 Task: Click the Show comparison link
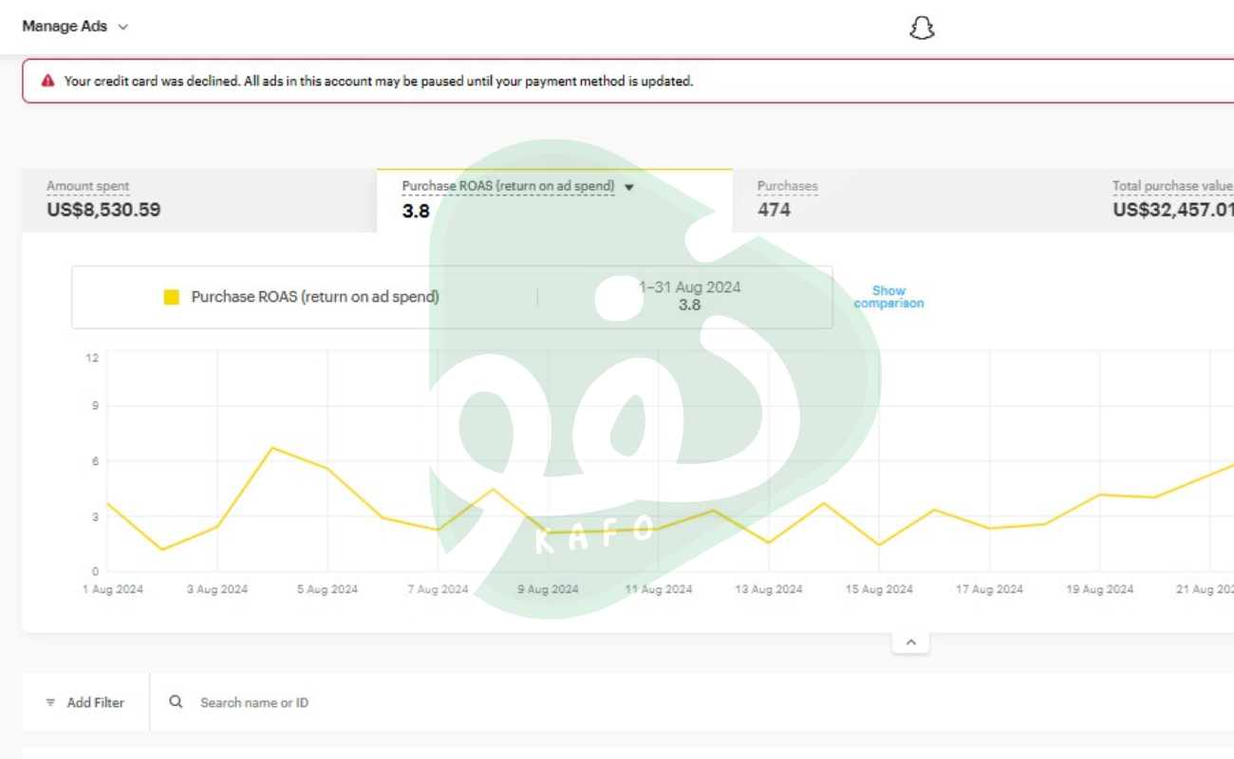click(x=888, y=297)
